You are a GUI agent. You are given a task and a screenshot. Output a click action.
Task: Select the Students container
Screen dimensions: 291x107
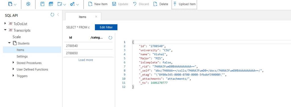[24, 43]
